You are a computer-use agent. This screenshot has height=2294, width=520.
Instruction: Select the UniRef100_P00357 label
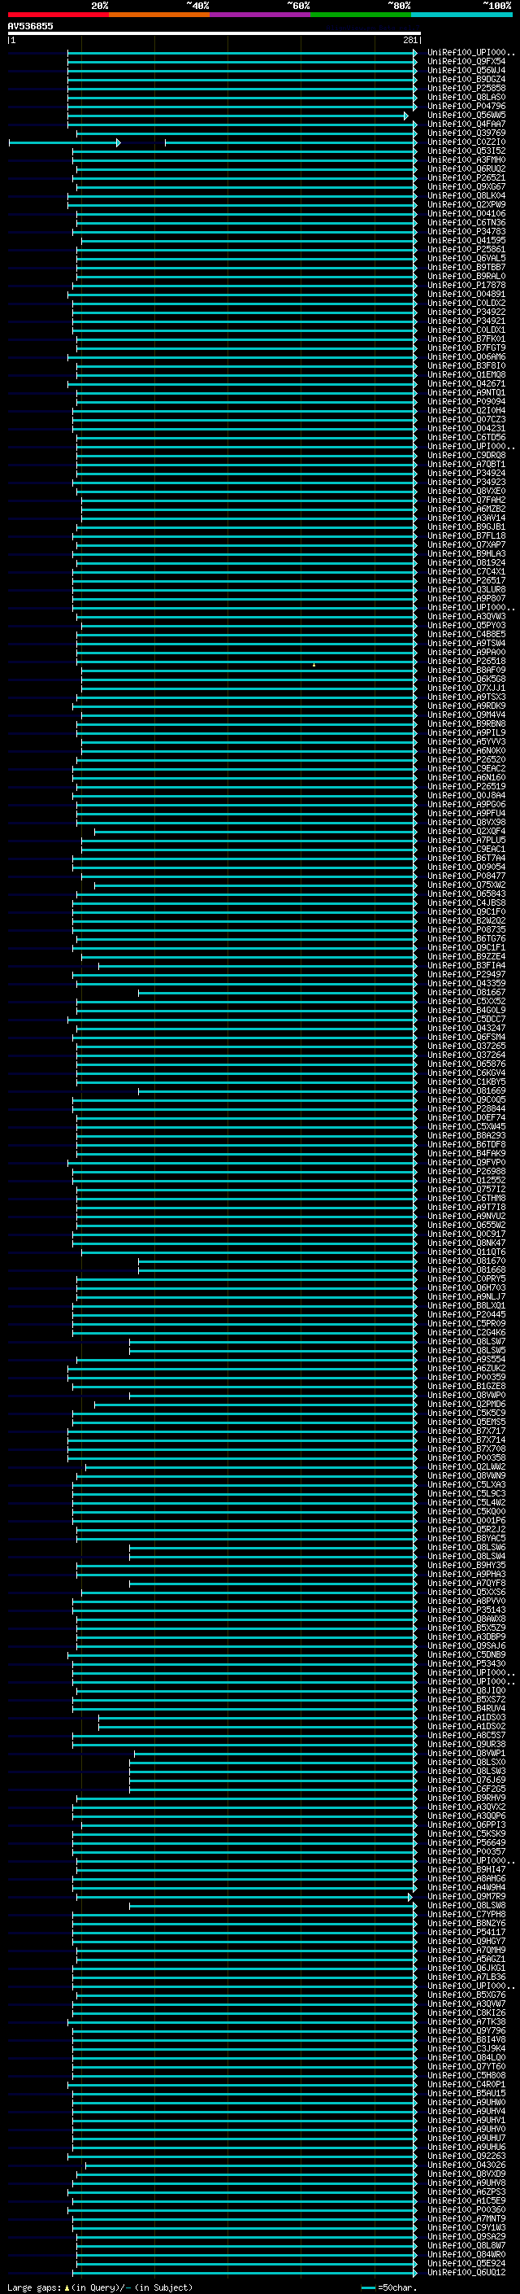pos(466,1851)
